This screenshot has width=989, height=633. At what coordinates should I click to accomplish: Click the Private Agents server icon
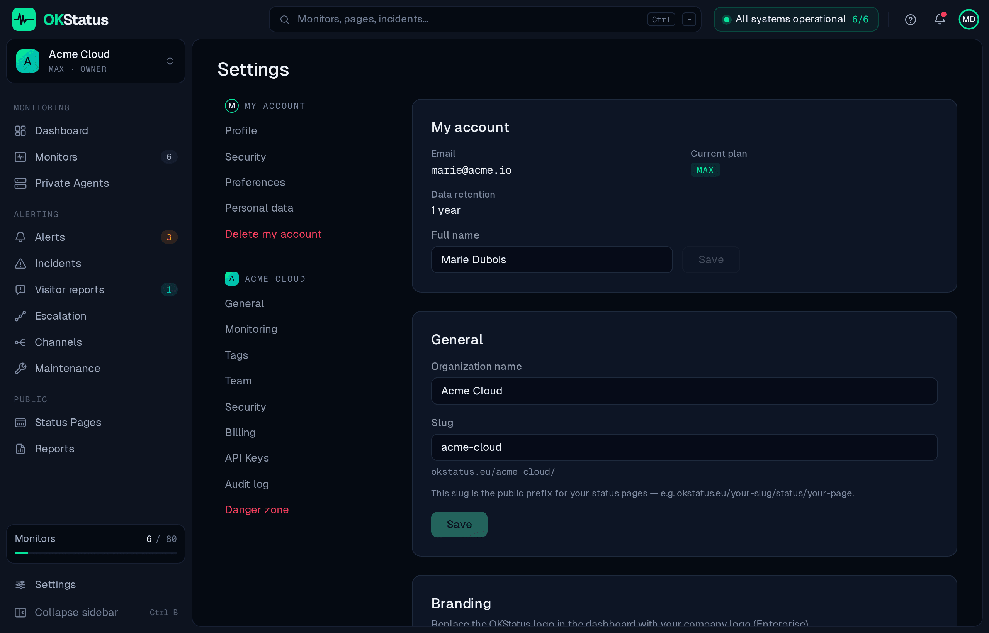20,183
